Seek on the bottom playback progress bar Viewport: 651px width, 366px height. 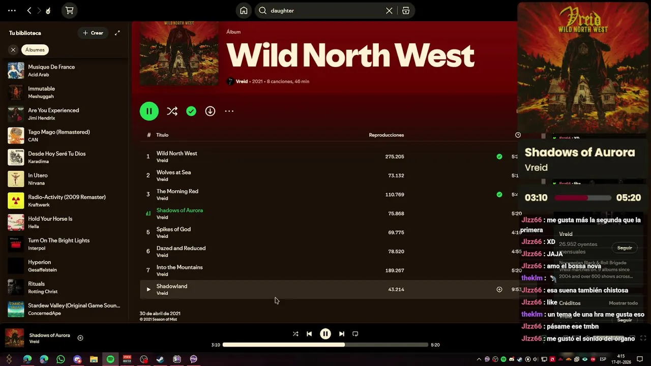[325, 345]
